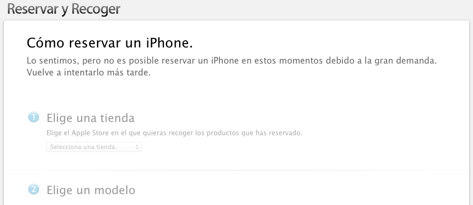This screenshot has width=473, height=205.
Task: Click the "Selecciona una tienda" placeholder text
Action: click(x=82, y=147)
